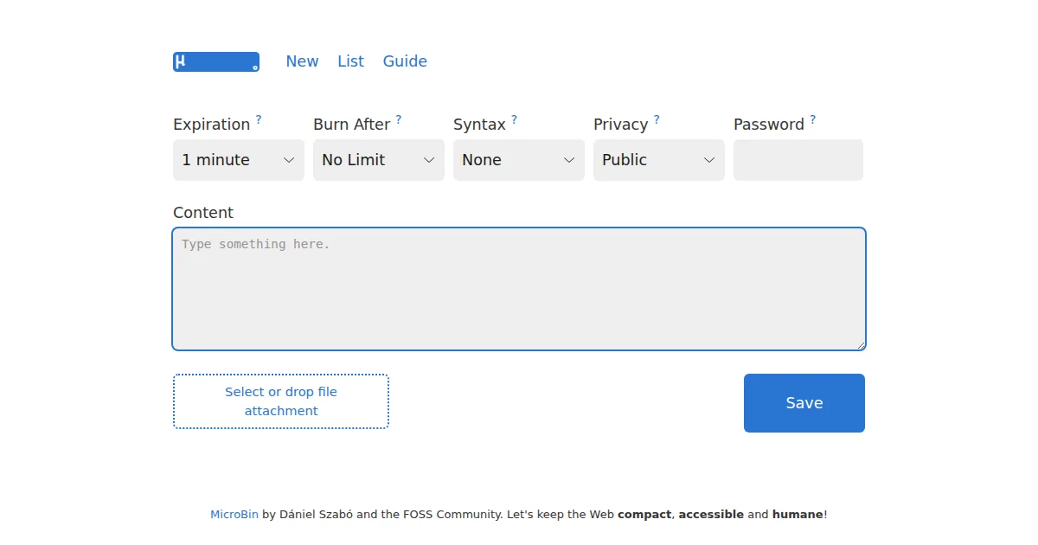1038x545 pixels.
Task: Click the Expiration label text
Action: (x=212, y=125)
